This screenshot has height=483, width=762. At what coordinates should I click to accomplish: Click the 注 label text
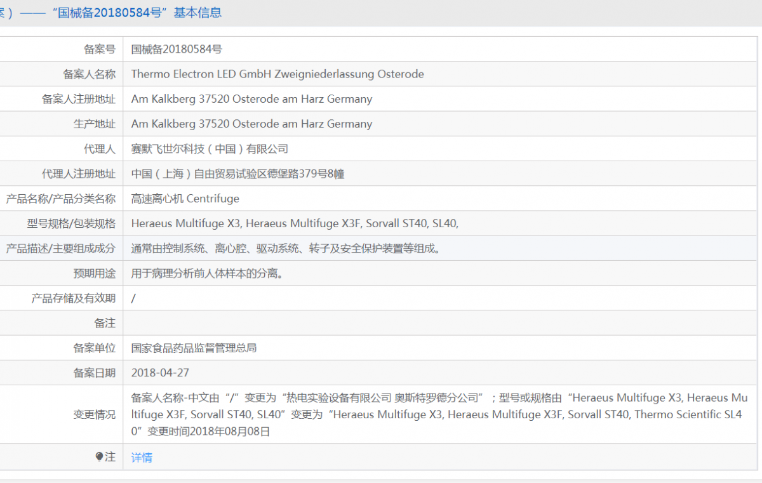[110, 456]
